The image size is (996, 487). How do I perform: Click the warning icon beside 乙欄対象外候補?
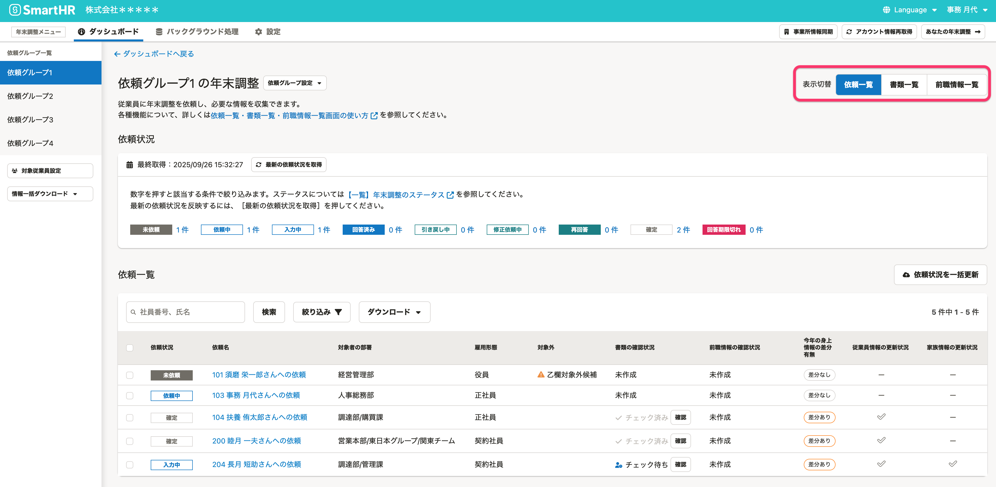tap(541, 375)
